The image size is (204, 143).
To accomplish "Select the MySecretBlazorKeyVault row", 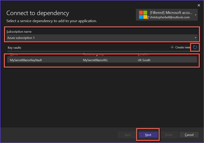I will (x=26, y=60).
